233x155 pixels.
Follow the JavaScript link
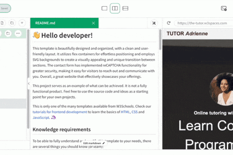pyautogui.click(x=41, y=117)
